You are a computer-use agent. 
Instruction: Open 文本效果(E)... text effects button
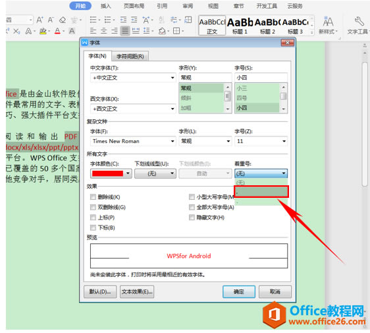pyautogui.click(x=137, y=291)
